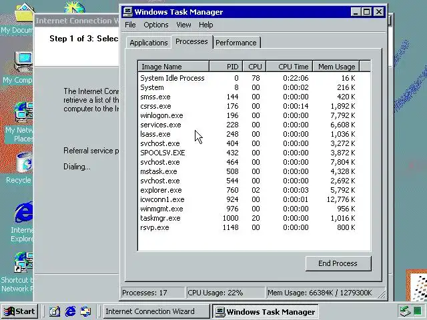This screenshot has width=427, height=320.
Task: Open the Help menu
Action: tap(206, 25)
